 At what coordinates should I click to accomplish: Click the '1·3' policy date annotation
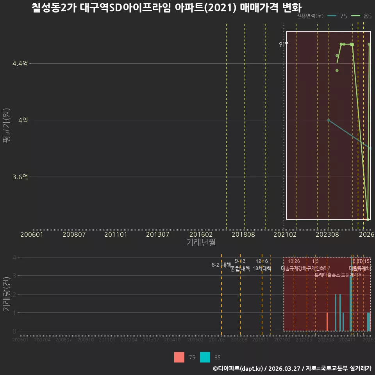point(315,261)
